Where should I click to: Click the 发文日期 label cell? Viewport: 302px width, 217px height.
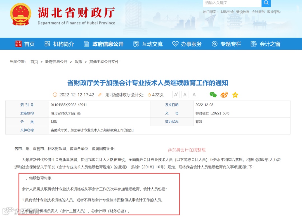172,105
